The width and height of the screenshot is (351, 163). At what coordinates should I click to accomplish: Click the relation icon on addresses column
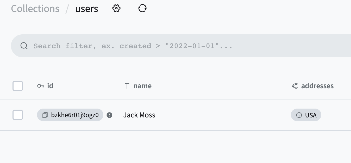pyautogui.click(x=294, y=86)
